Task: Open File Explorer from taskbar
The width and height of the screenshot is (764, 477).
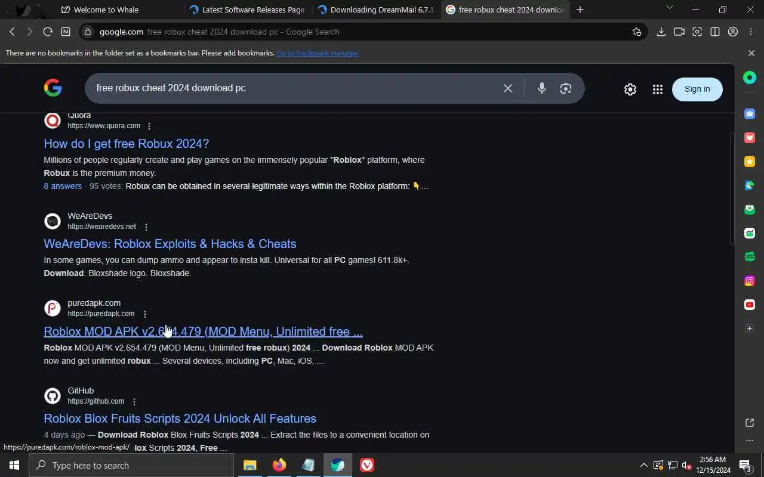Action: (x=249, y=465)
